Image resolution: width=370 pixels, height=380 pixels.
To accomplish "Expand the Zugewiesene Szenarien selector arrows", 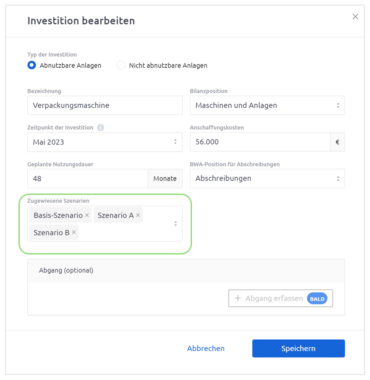I will 176,224.
